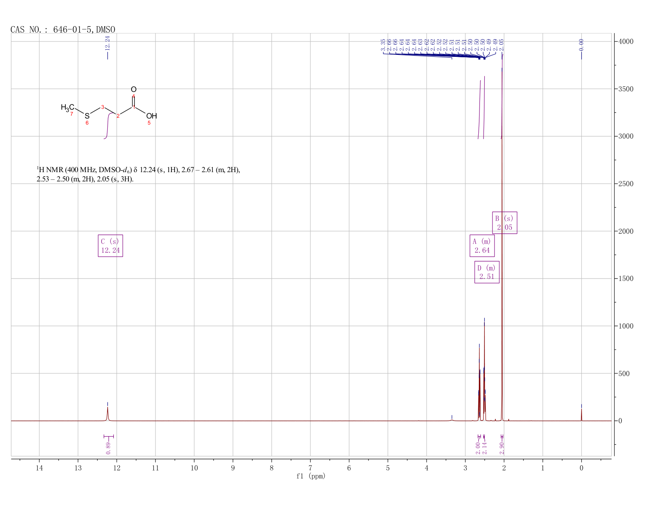
Task: Click the sulfur atom in the structure
Action: (x=87, y=116)
